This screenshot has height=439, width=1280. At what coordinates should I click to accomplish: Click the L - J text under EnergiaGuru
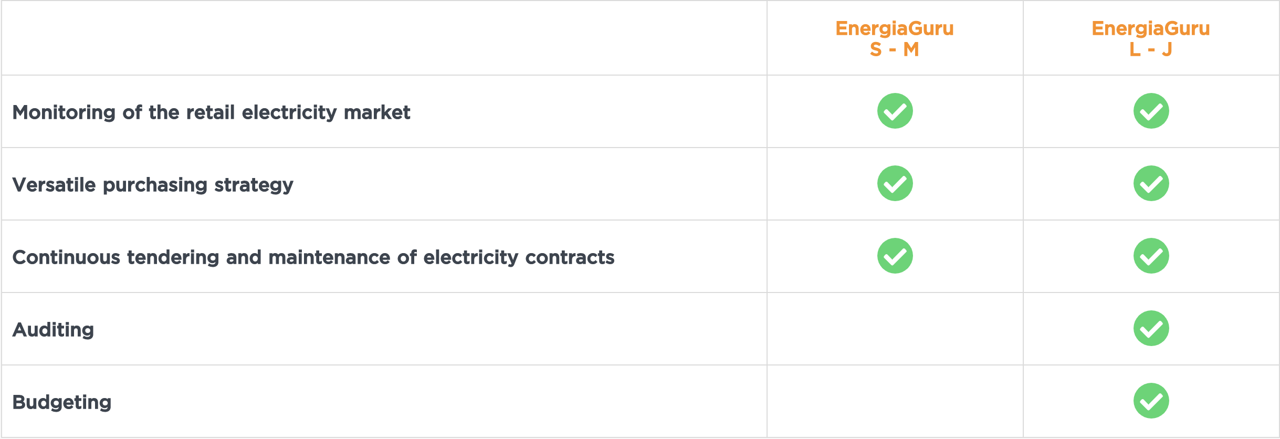pos(1151,49)
